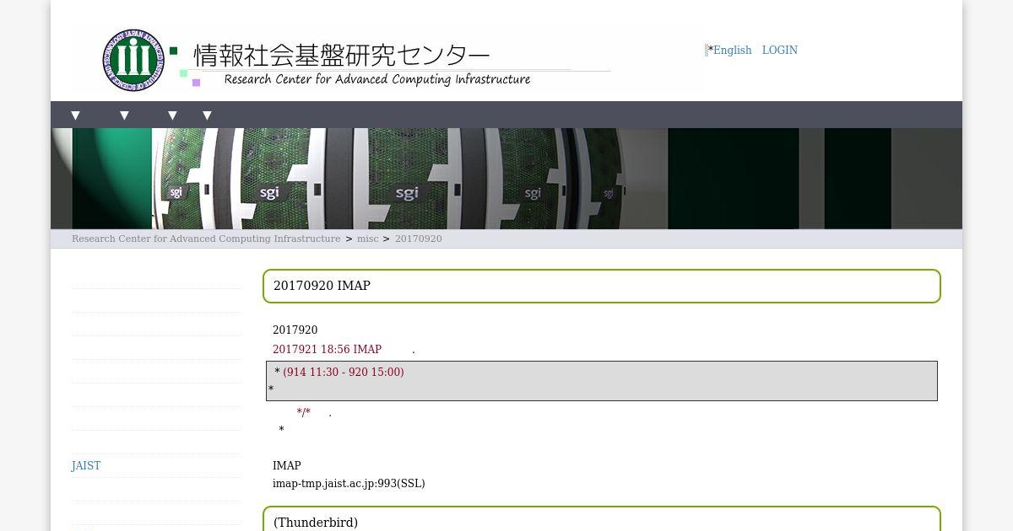Open the fourth navigation dropdown arrow

207,115
